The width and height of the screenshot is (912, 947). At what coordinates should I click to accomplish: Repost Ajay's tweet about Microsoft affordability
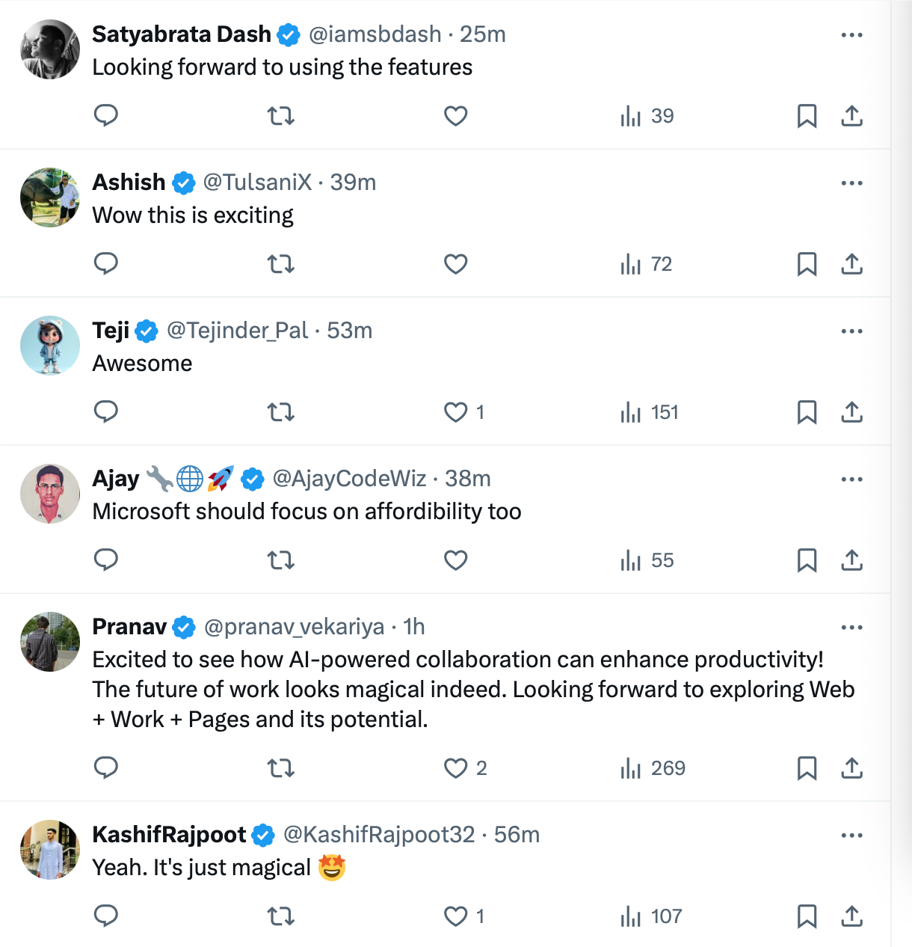(x=281, y=560)
